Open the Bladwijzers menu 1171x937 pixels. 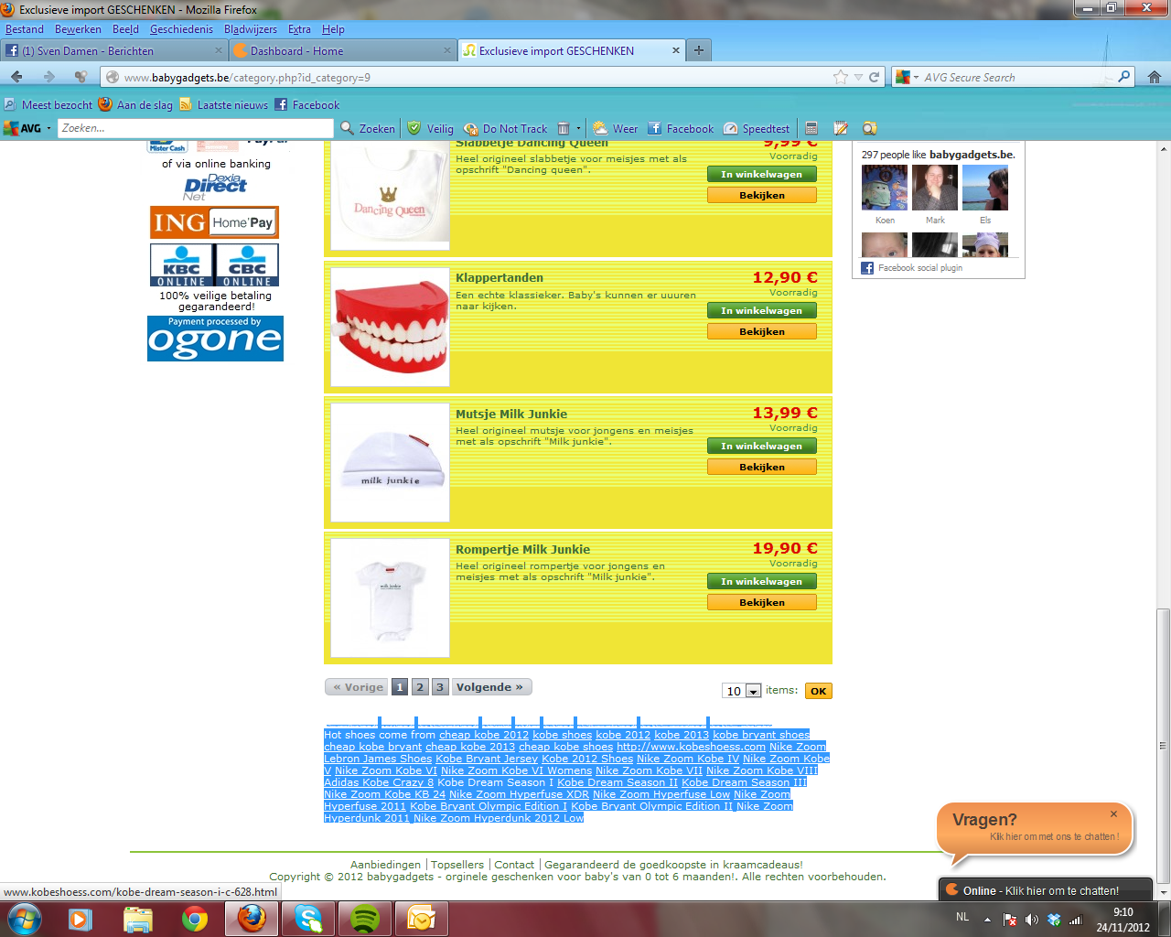coord(250,29)
